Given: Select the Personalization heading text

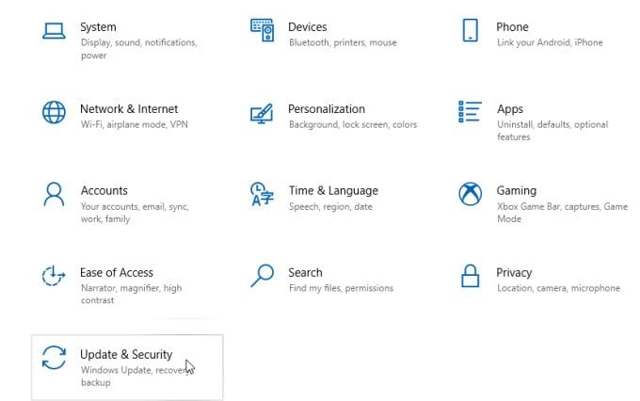Looking at the screenshot, I should pos(327,109).
